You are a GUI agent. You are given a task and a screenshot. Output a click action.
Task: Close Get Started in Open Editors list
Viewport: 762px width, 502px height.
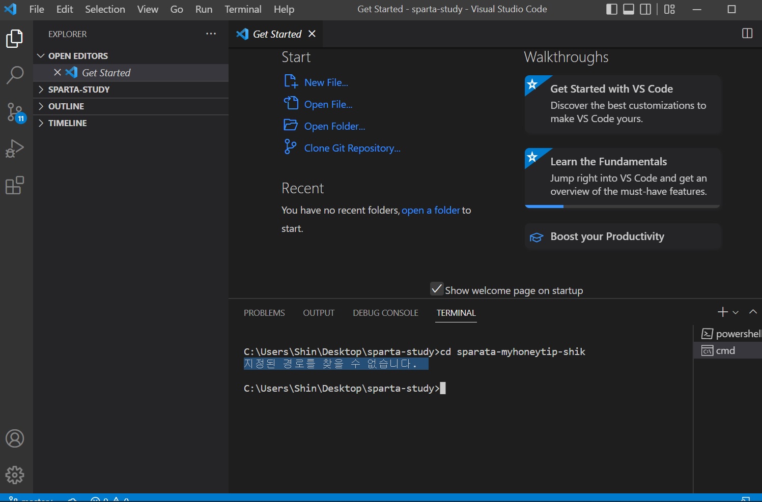click(58, 73)
